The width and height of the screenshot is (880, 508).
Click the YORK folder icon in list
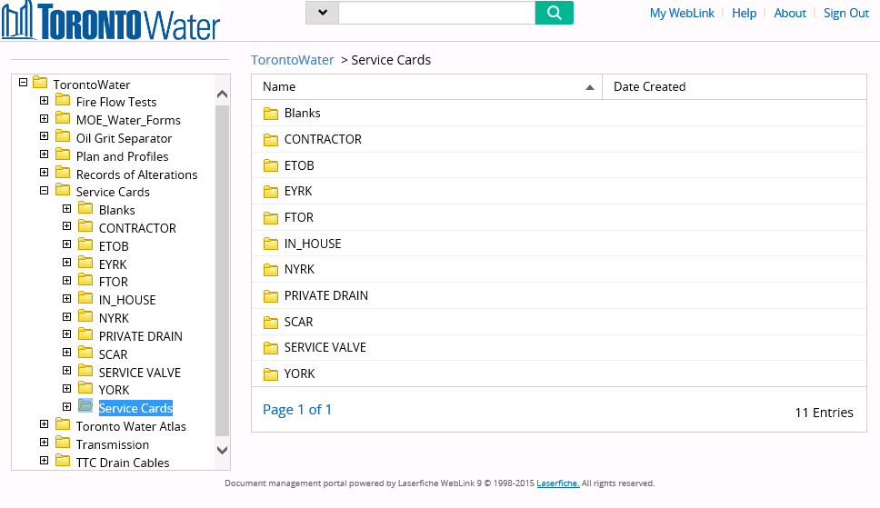point(271,374)
